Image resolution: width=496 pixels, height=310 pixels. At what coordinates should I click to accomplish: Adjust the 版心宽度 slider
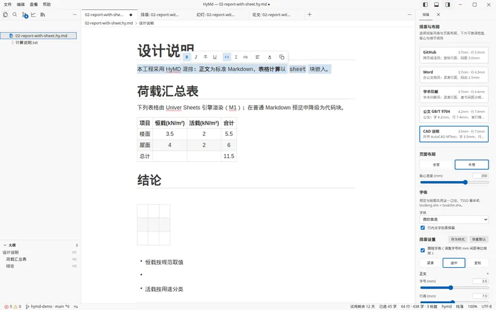click(x=454, y=182)
